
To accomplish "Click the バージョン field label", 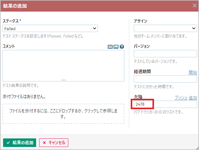I will (142, 46).
